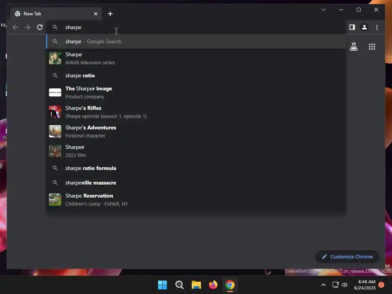Viewport: 392px width, 294px height.
Task: Click the Sharpe's Rifles thumbnail image
Action: click(55, 112)
